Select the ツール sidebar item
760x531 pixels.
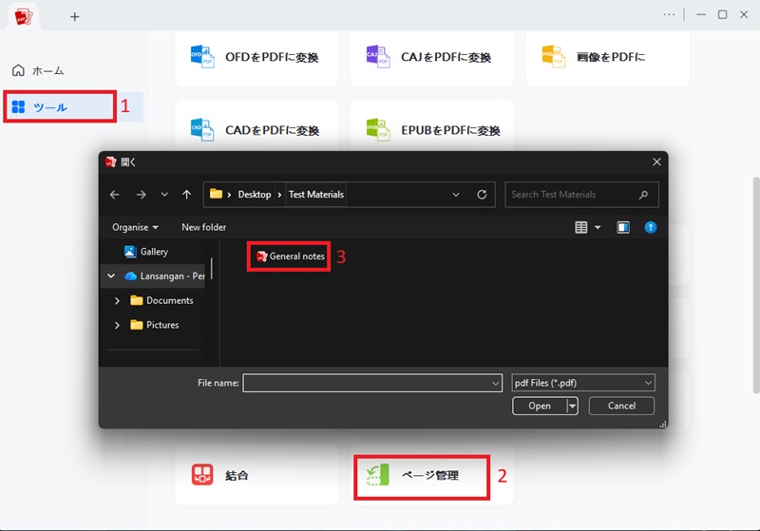pos(73,106)
